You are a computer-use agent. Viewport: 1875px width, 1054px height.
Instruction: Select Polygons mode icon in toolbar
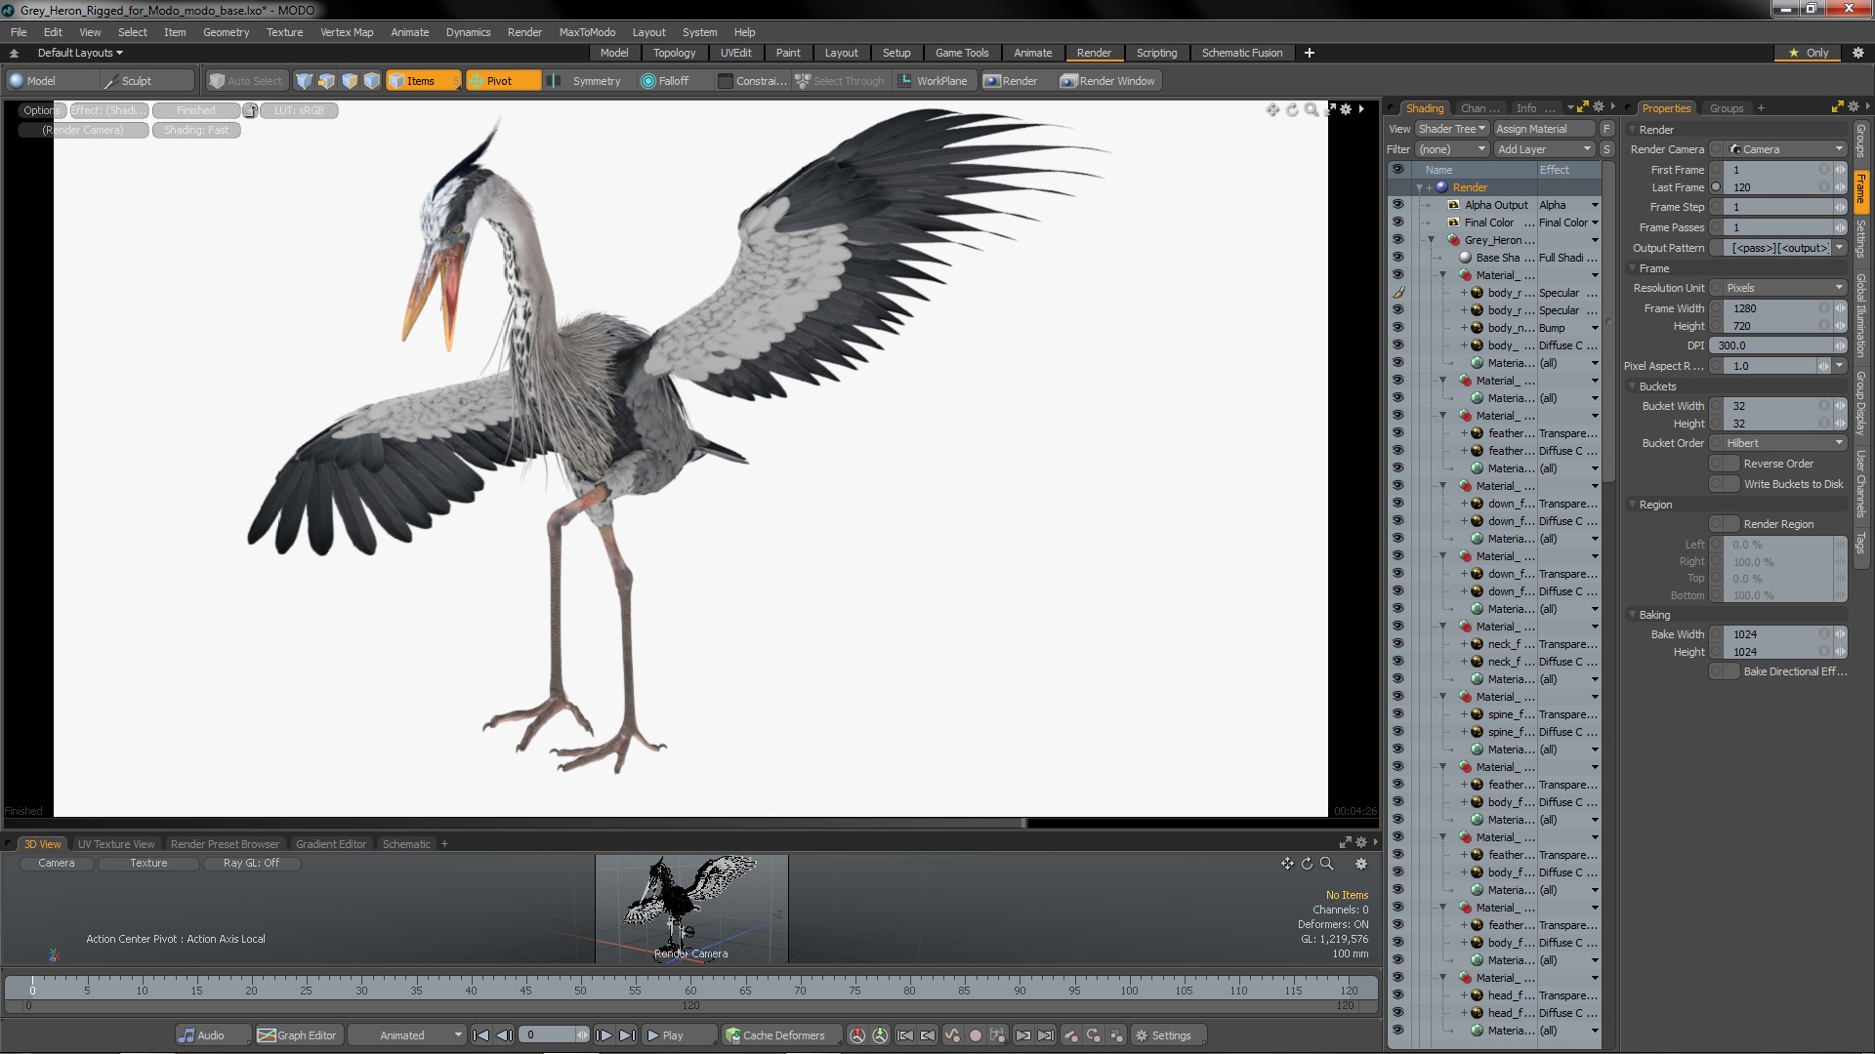point(349,81)
